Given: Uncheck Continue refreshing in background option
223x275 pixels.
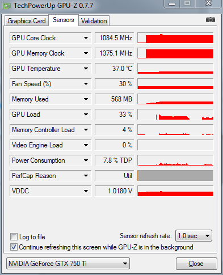Looking at the screenshot, I should click(14, 247).
